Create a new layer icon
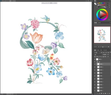This screenshot has height=95, width=111. [x=107, y=93]
